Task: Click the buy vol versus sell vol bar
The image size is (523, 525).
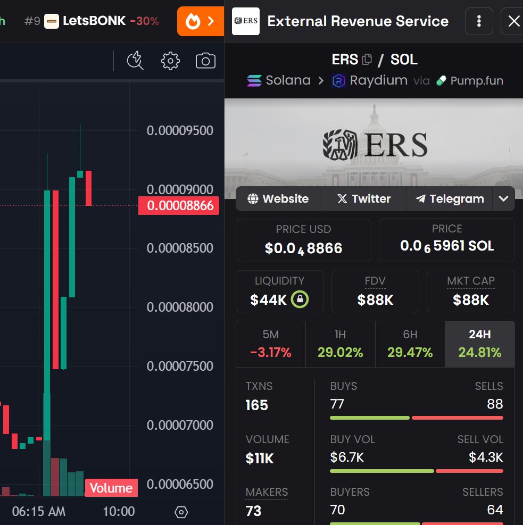Action: 417,471
